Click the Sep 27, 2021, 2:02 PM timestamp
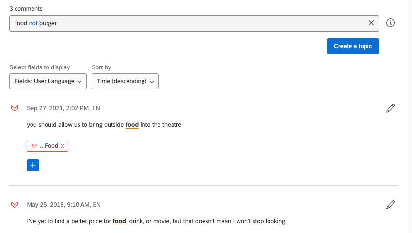 [x=59, y=108]
